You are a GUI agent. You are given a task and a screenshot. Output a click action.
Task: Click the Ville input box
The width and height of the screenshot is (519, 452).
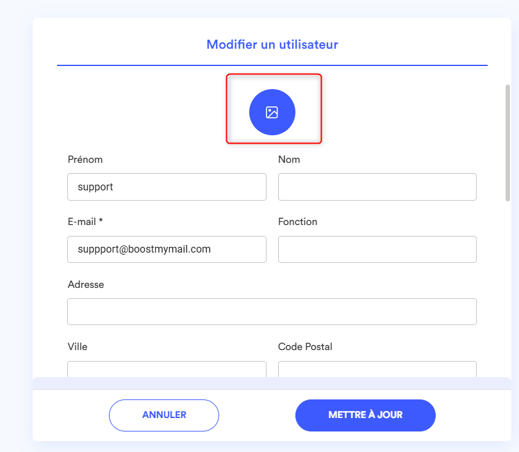[167, 369]
